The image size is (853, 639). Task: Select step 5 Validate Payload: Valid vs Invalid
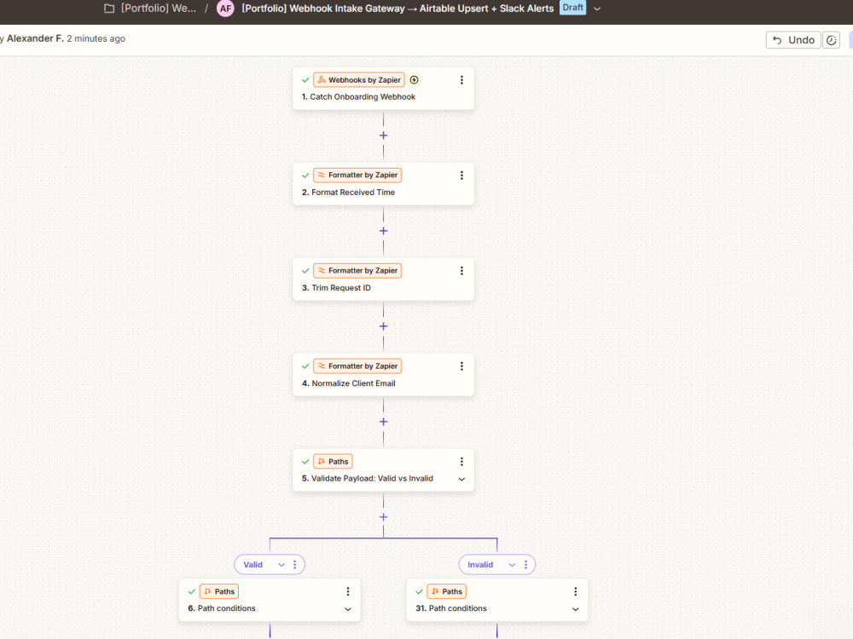pos(384,470)
